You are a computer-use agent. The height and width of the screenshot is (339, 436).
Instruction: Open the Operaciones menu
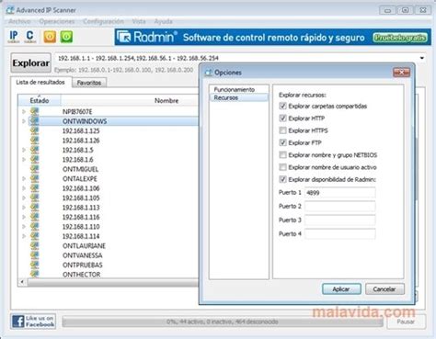click(x=57, y=21)
